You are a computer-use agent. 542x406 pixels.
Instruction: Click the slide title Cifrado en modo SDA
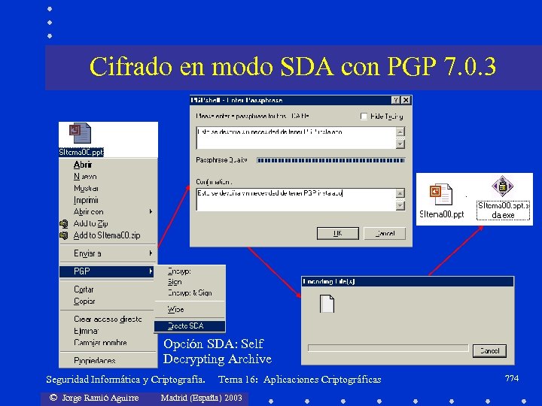[293, 66]
